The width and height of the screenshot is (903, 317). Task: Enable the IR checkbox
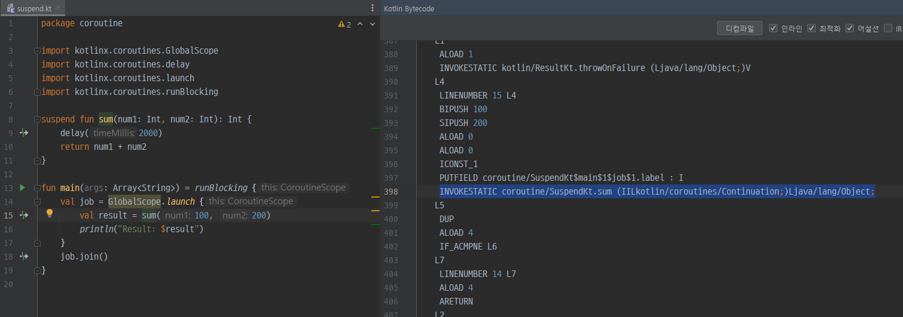click(x=888, y=28)
